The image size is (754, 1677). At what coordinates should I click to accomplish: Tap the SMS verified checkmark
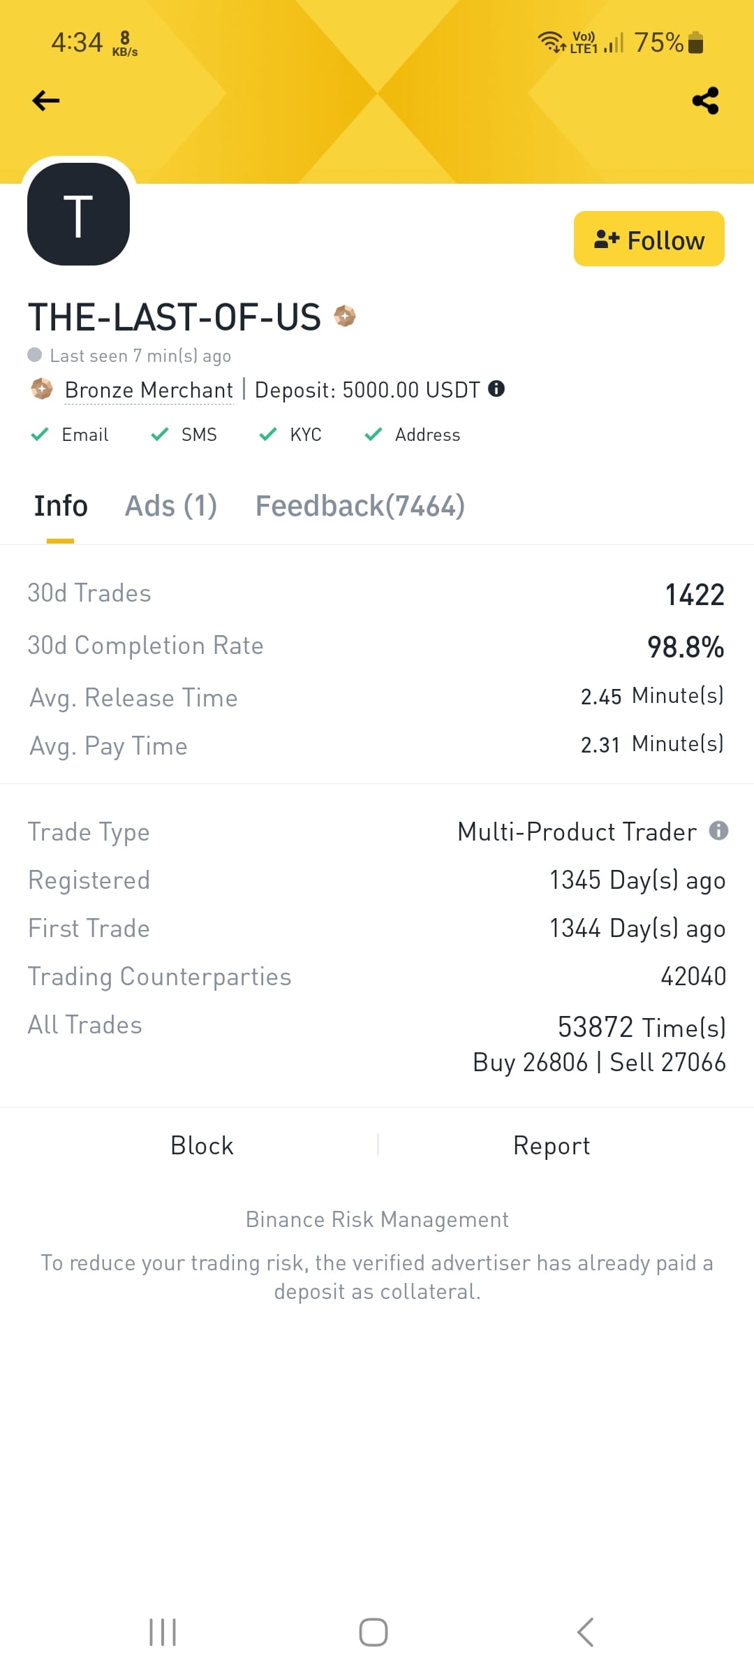pos(160,434)
